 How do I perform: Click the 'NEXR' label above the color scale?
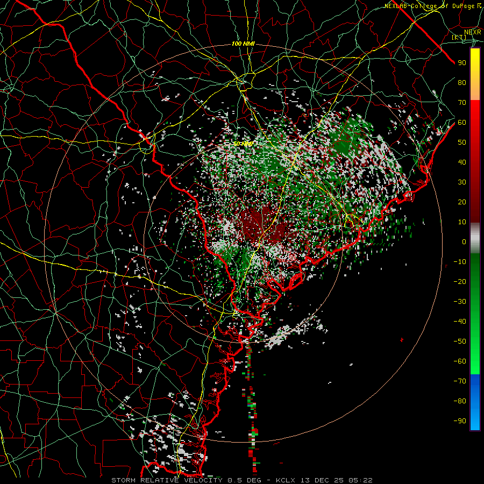click(x=473, y=32)
